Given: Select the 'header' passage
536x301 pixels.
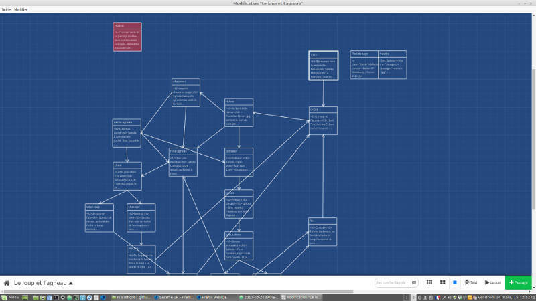Looking at the screenshot, I should point(393,64).
